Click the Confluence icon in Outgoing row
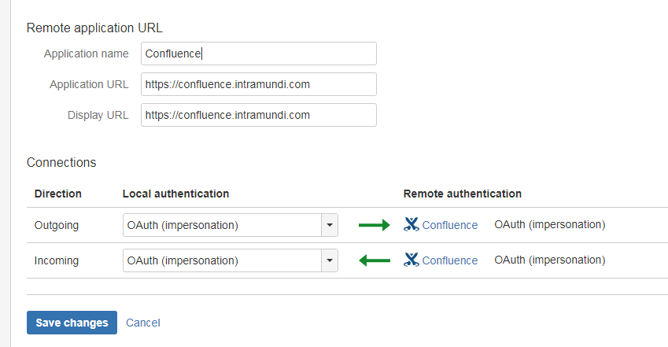The width and height of the screenshot is (668, 347). 412,224
